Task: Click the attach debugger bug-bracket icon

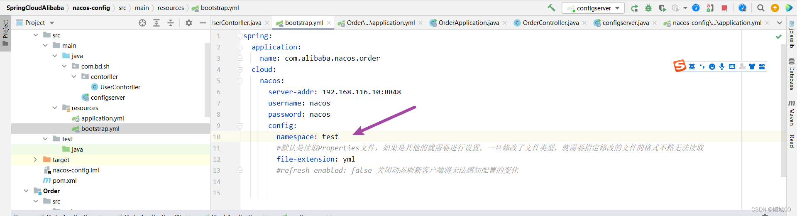Action: tap(710, 8)
